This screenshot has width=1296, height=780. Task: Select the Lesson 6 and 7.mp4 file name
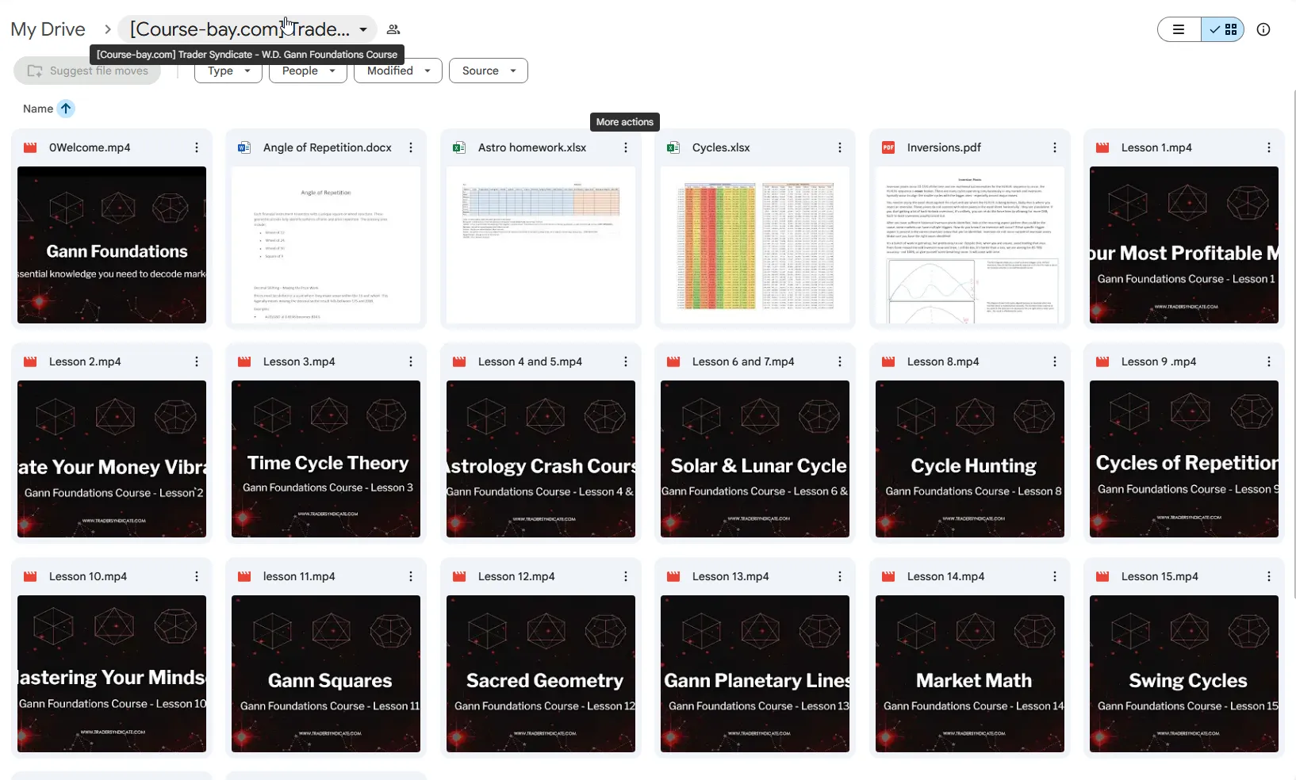[x=743, y=361]
